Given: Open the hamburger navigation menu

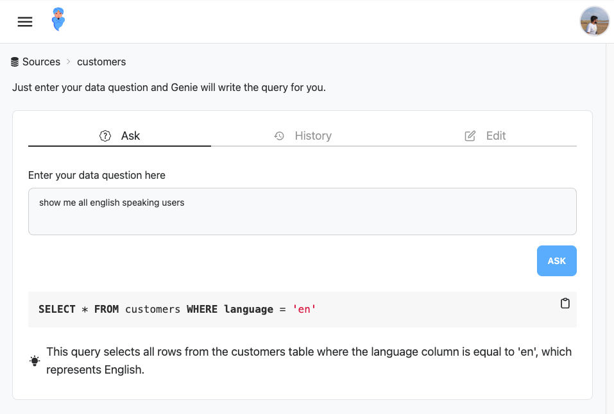Looking at the screenshot, I should click(x=25, y=22).
